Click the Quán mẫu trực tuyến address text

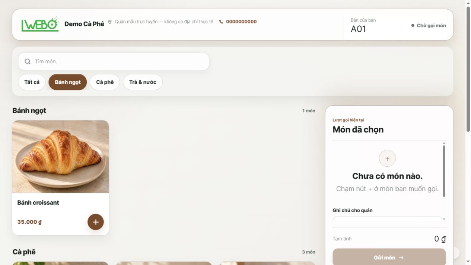(164, 22)
